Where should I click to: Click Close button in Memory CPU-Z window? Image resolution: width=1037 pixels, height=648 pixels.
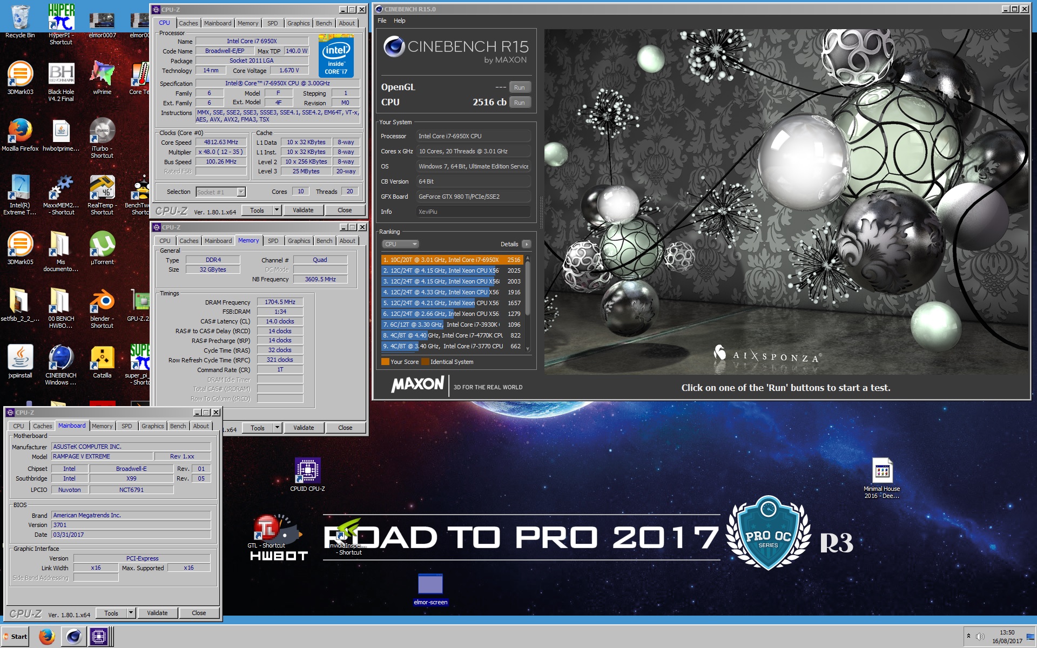(345, 428)
